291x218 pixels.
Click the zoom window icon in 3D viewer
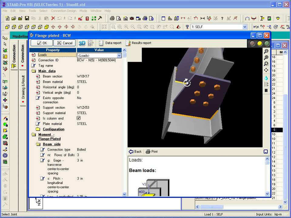pyautogui.click(x=266, y=64)
